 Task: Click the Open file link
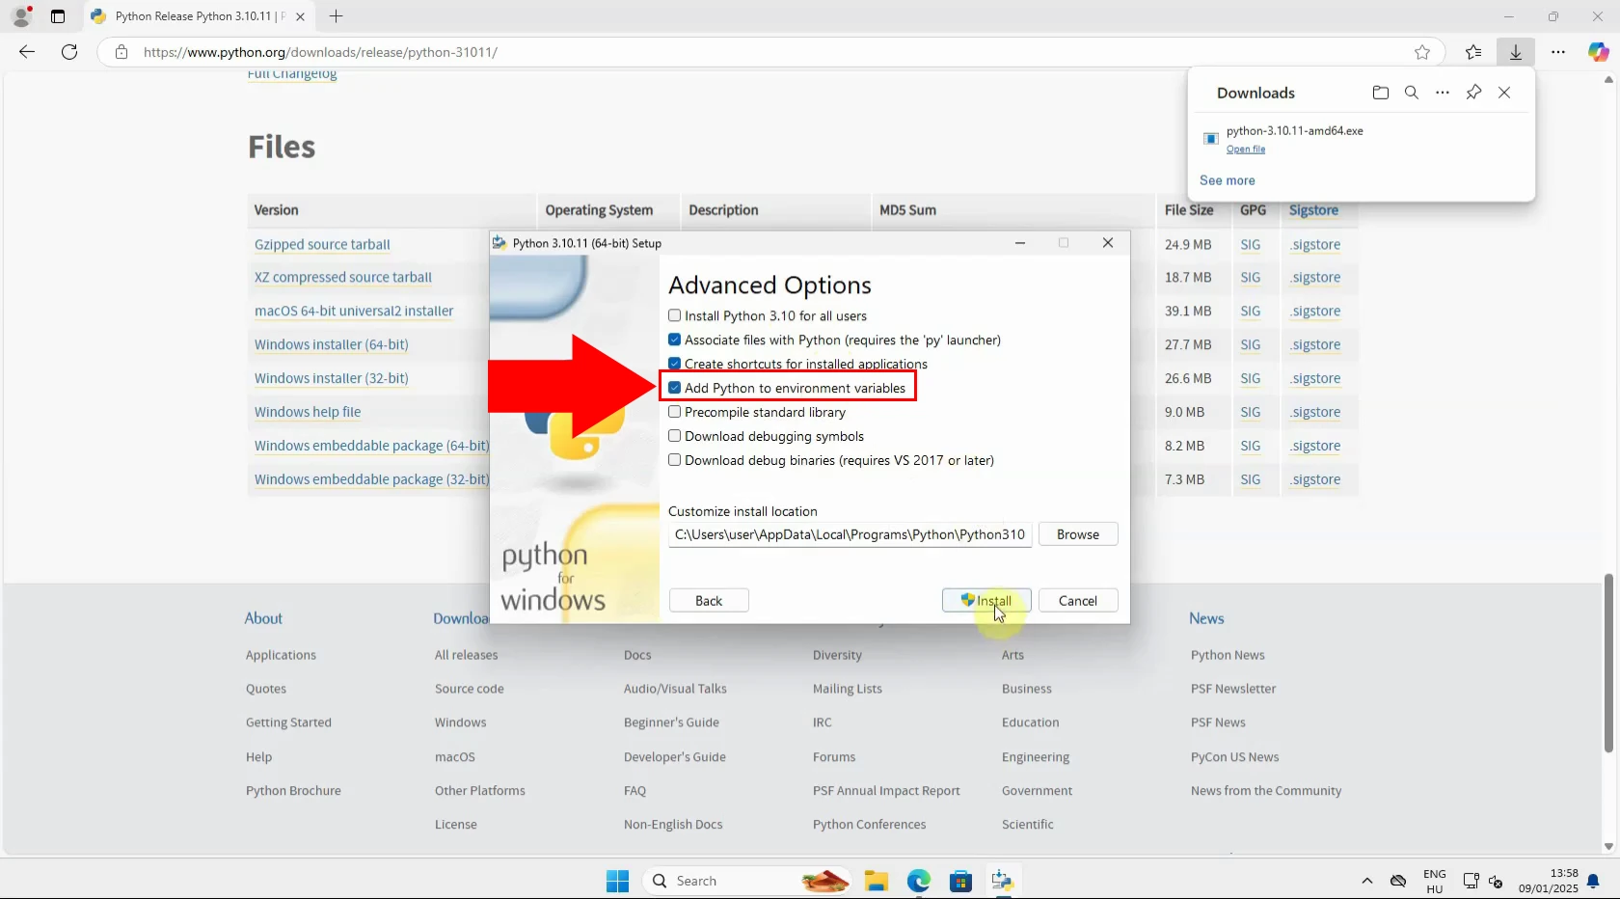[x=1246, y=150]
